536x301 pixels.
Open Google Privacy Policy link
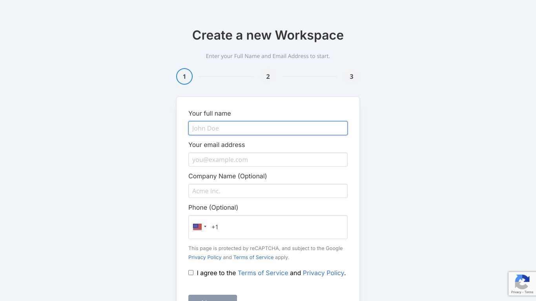[205, 257]
